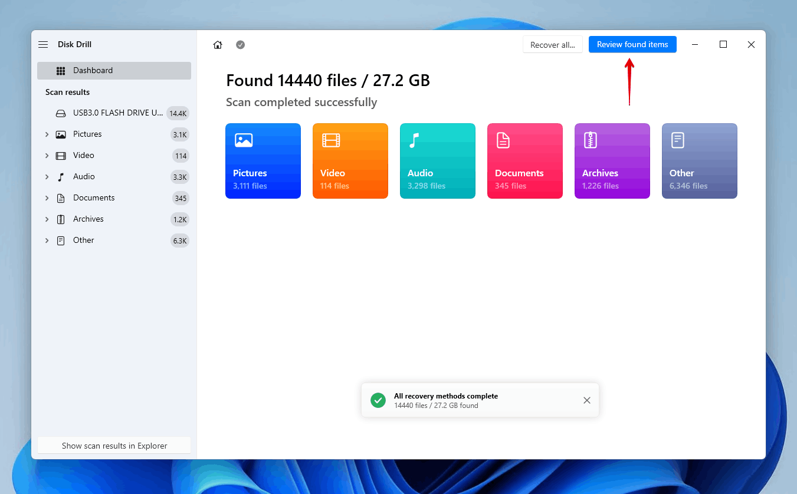
Task: Click the 345 Documents count badge
Action: pyautogui.click(x=181, y=199)
